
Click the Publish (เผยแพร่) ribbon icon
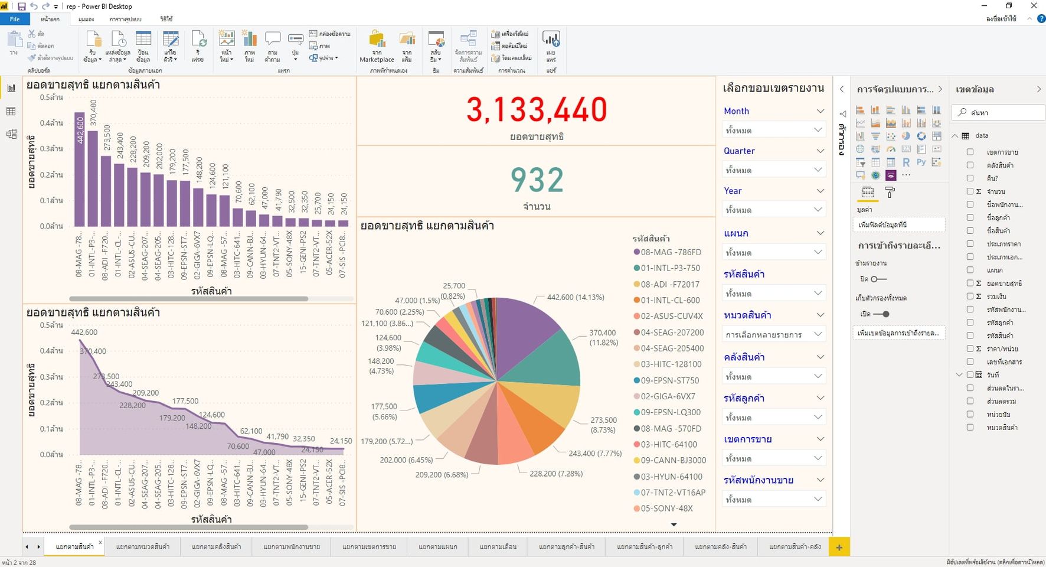[551, 47]
